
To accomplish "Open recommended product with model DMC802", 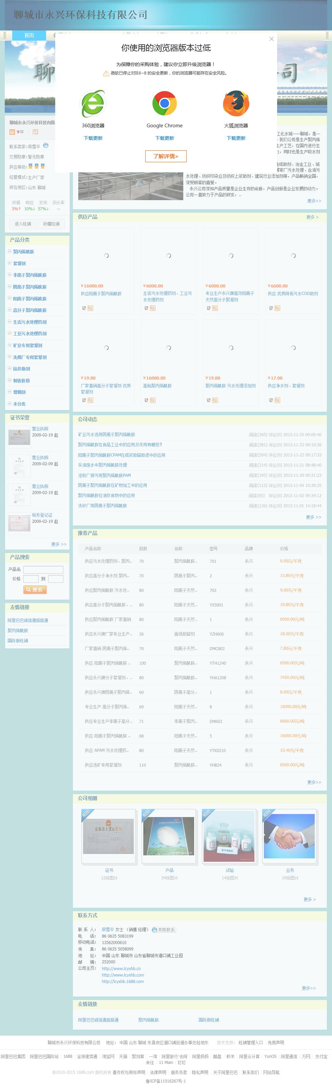I will (x=107, y=648).
